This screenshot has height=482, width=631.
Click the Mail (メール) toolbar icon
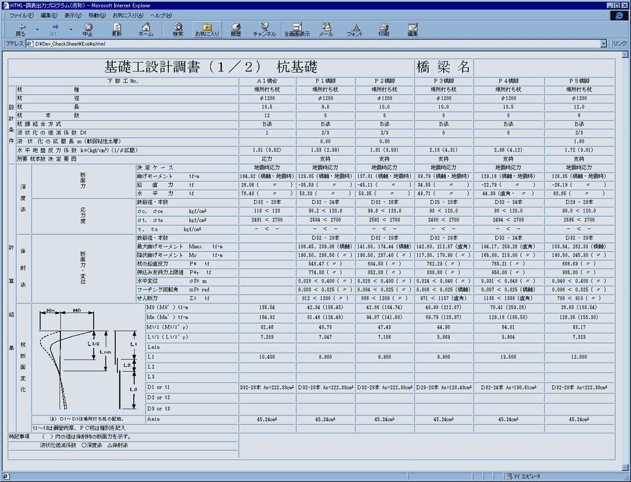pos(325,30)
